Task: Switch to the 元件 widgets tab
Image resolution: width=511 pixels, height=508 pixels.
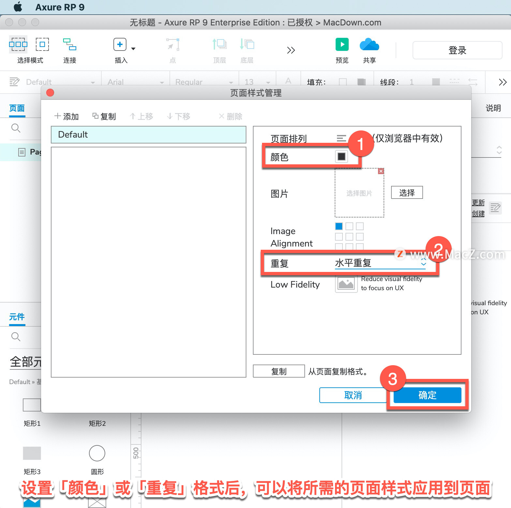Action: point(17,317)
